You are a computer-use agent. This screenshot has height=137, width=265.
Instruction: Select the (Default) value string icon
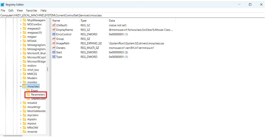click(54, 25)
